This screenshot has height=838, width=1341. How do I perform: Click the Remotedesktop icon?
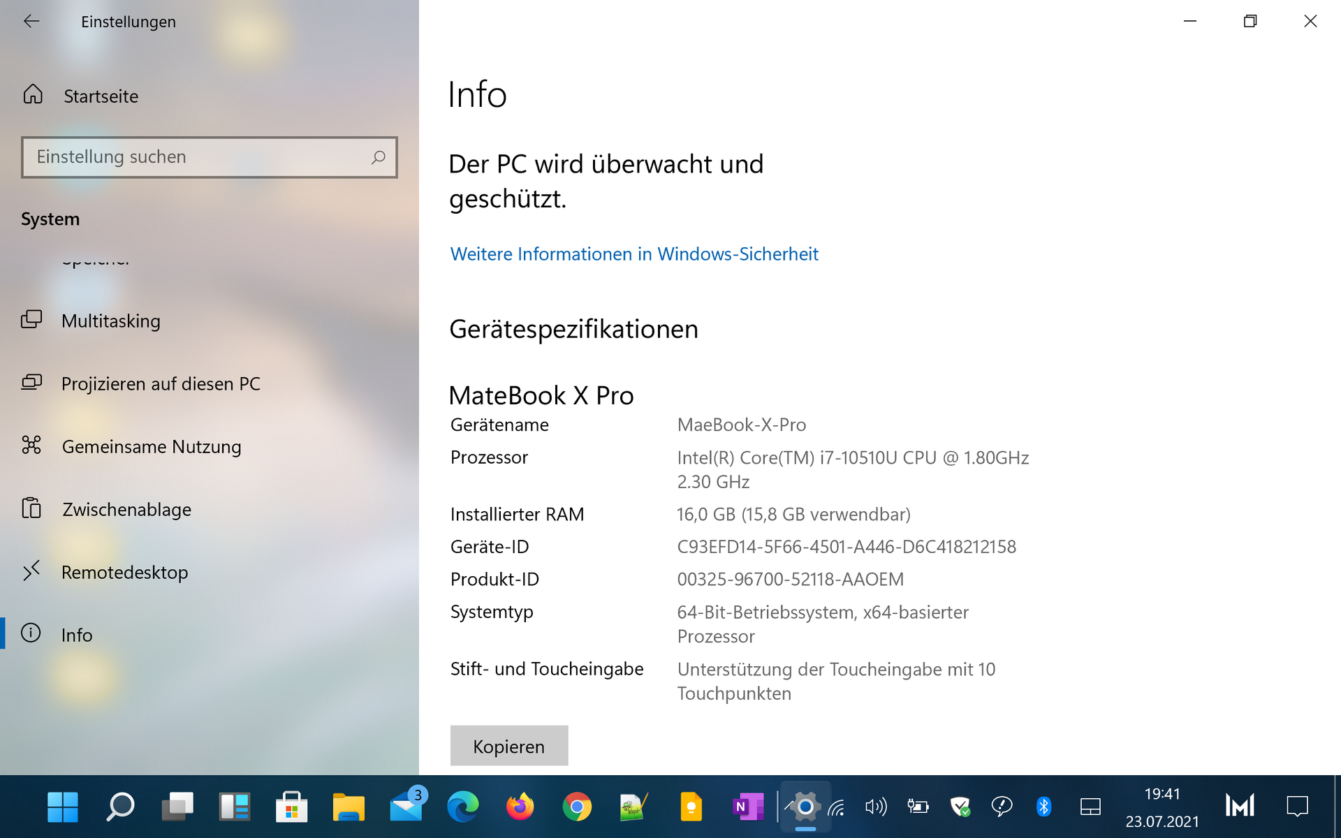point(31,571)
